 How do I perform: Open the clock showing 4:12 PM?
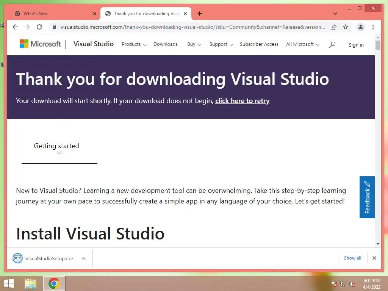(x=371, y=284)
